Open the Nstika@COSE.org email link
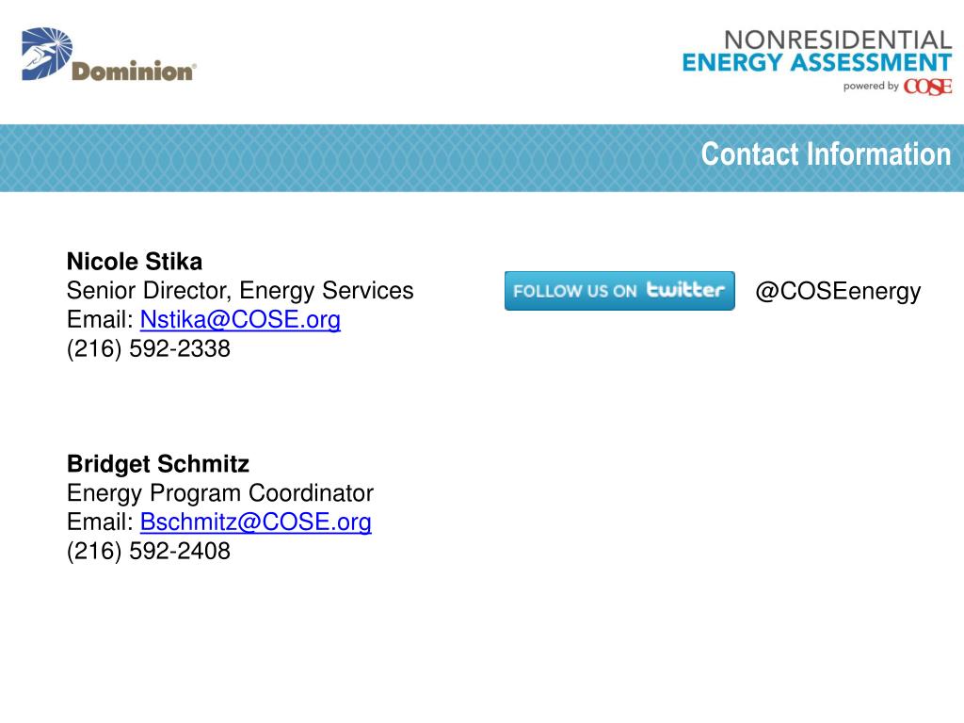Screen dimensions: 964x723 (240, 320)
